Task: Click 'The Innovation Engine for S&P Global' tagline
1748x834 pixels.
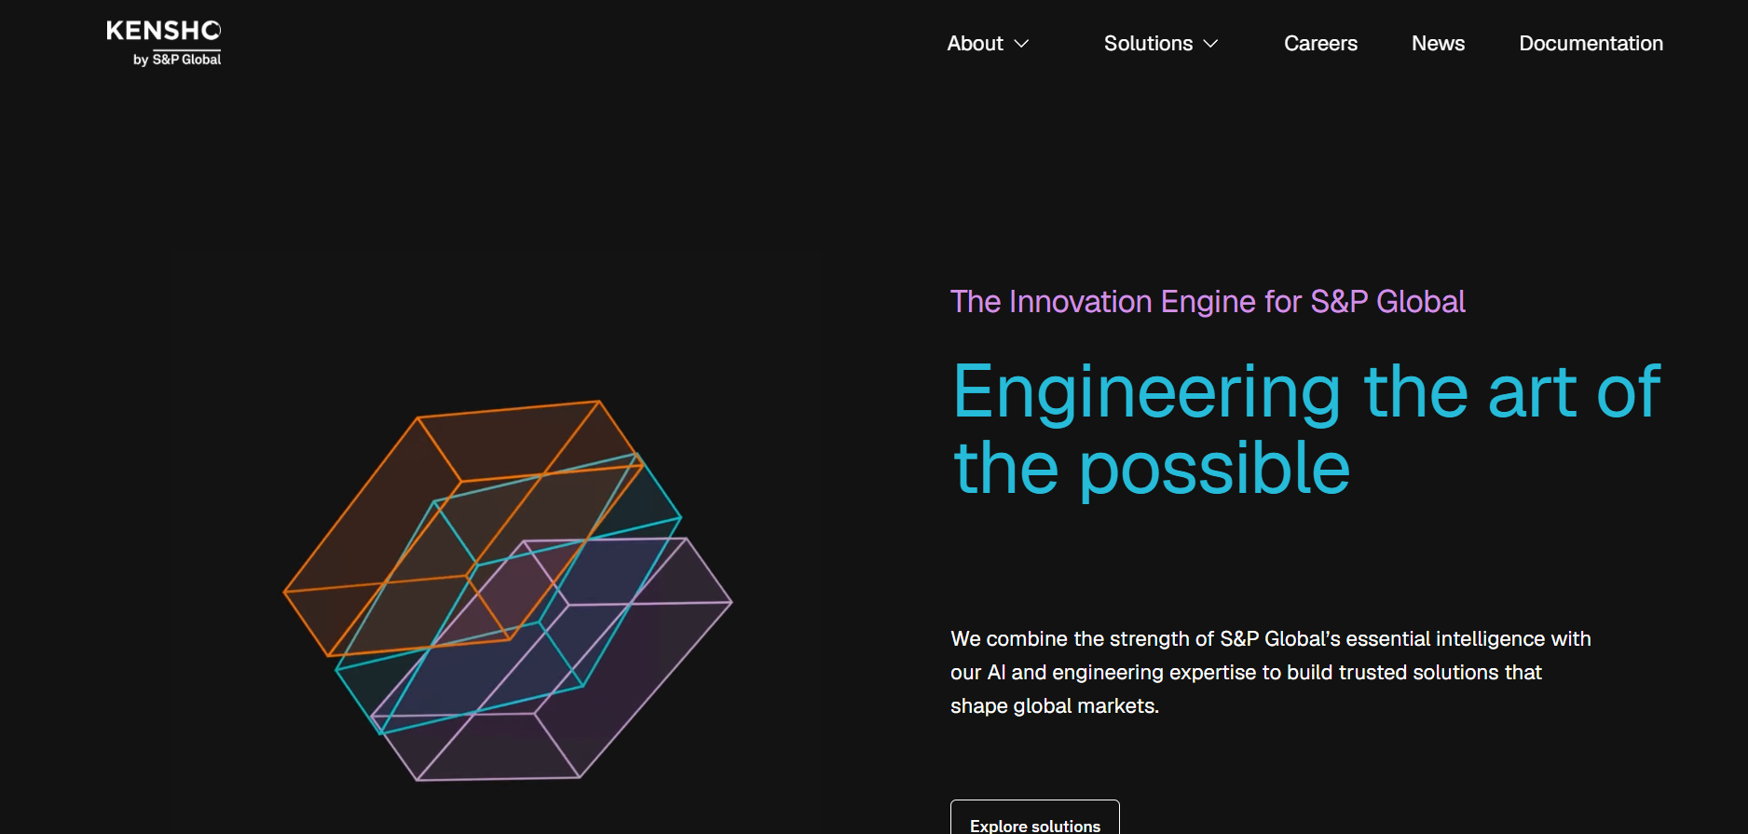Action: (1208, 302)
